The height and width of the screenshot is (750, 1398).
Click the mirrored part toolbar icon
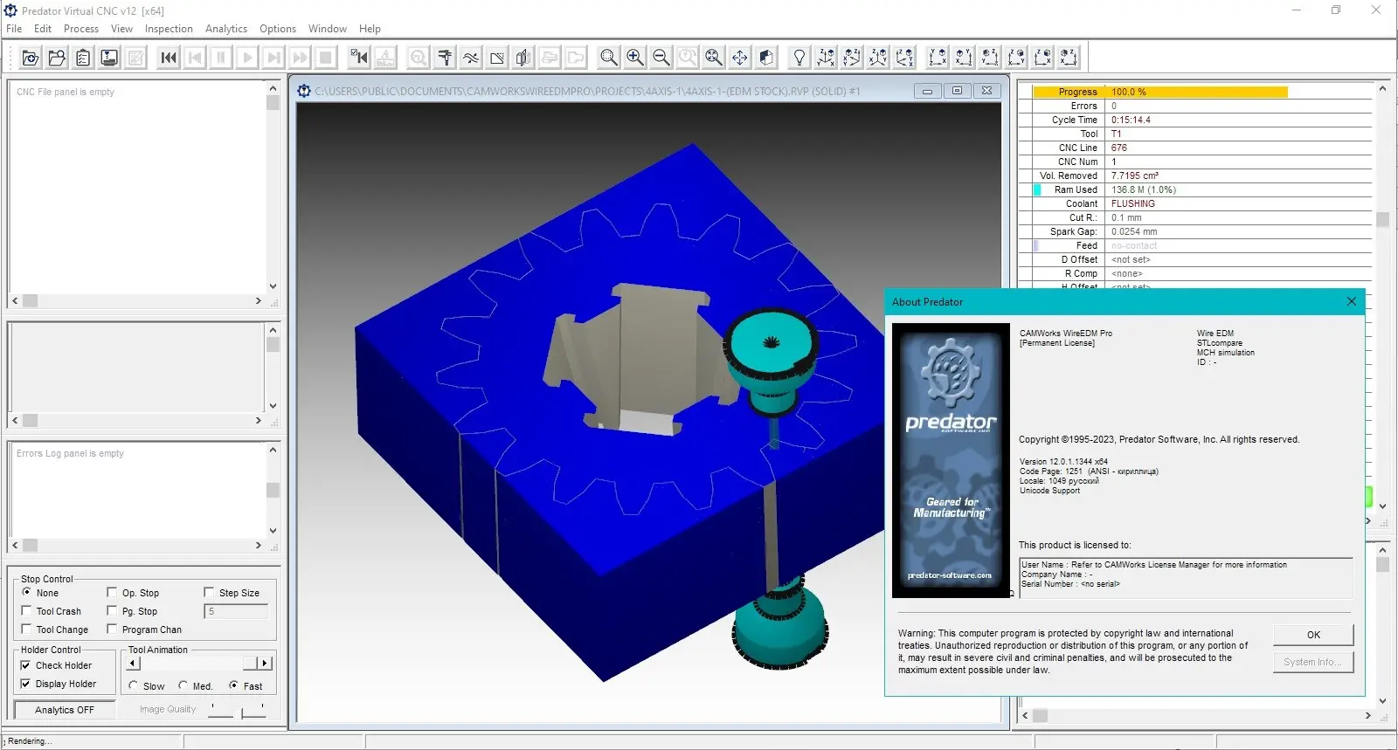click(523, 58)
